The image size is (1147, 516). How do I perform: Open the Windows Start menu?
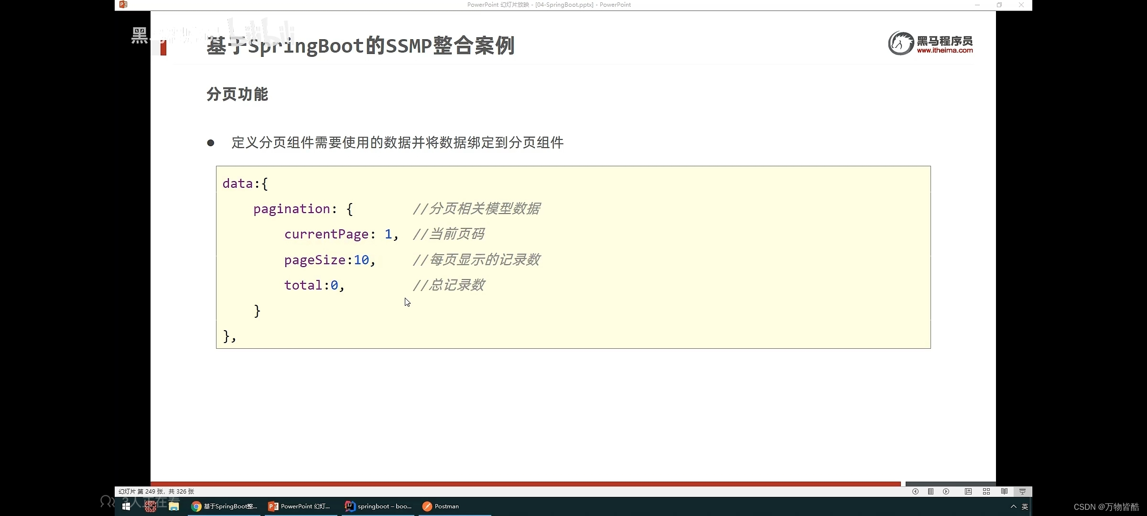coord(126,506)
